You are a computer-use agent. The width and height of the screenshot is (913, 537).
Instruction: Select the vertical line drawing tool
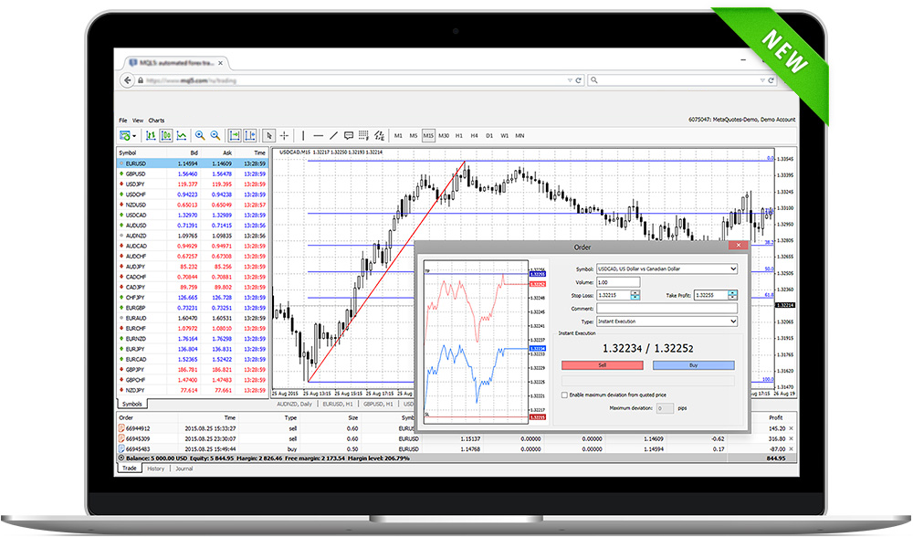click(303, 136)
